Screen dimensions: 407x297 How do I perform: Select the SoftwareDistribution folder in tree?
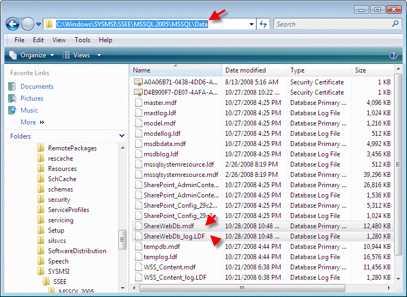tap(77, 251)
